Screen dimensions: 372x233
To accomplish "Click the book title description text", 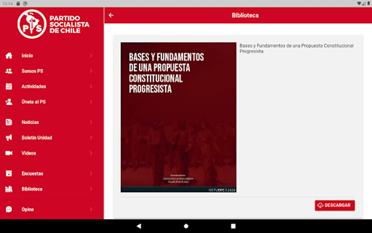I will (296, 48).
